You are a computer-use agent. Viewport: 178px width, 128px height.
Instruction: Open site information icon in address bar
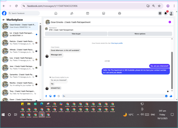coord(24,6)
